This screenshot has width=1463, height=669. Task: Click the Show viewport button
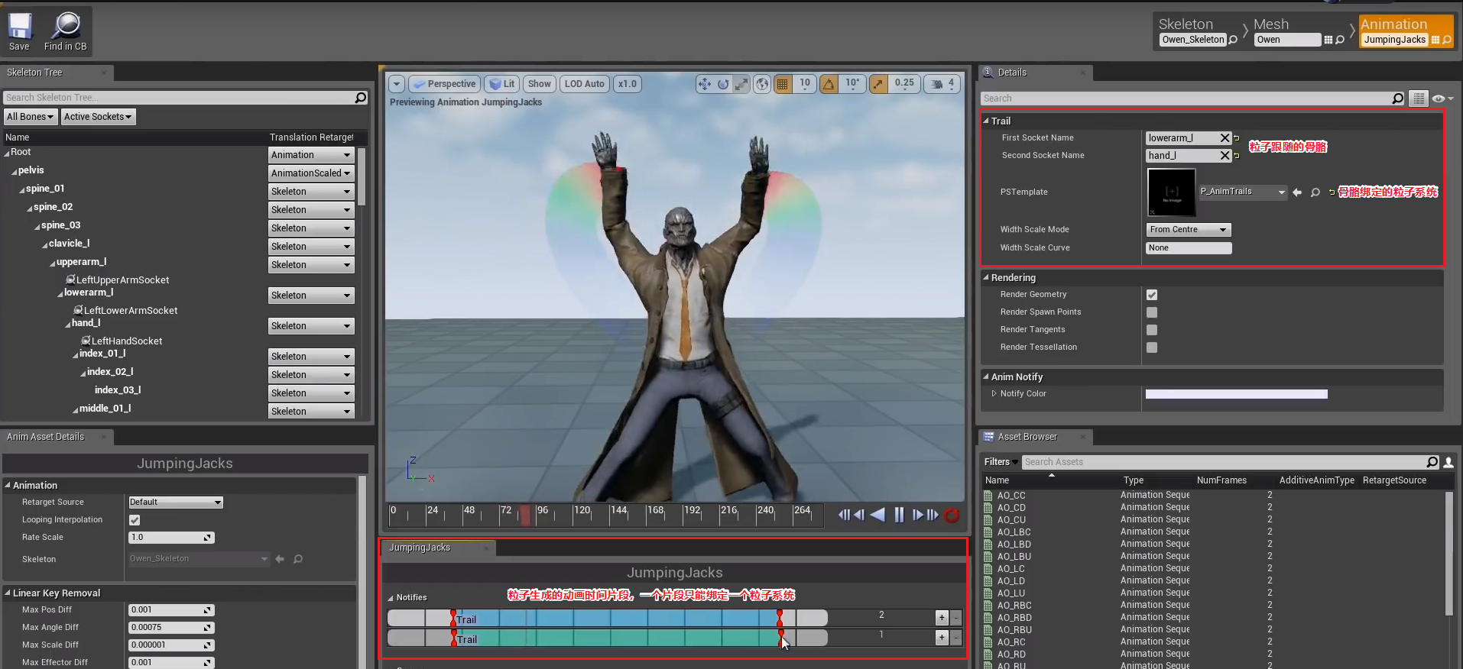point(539,84)
